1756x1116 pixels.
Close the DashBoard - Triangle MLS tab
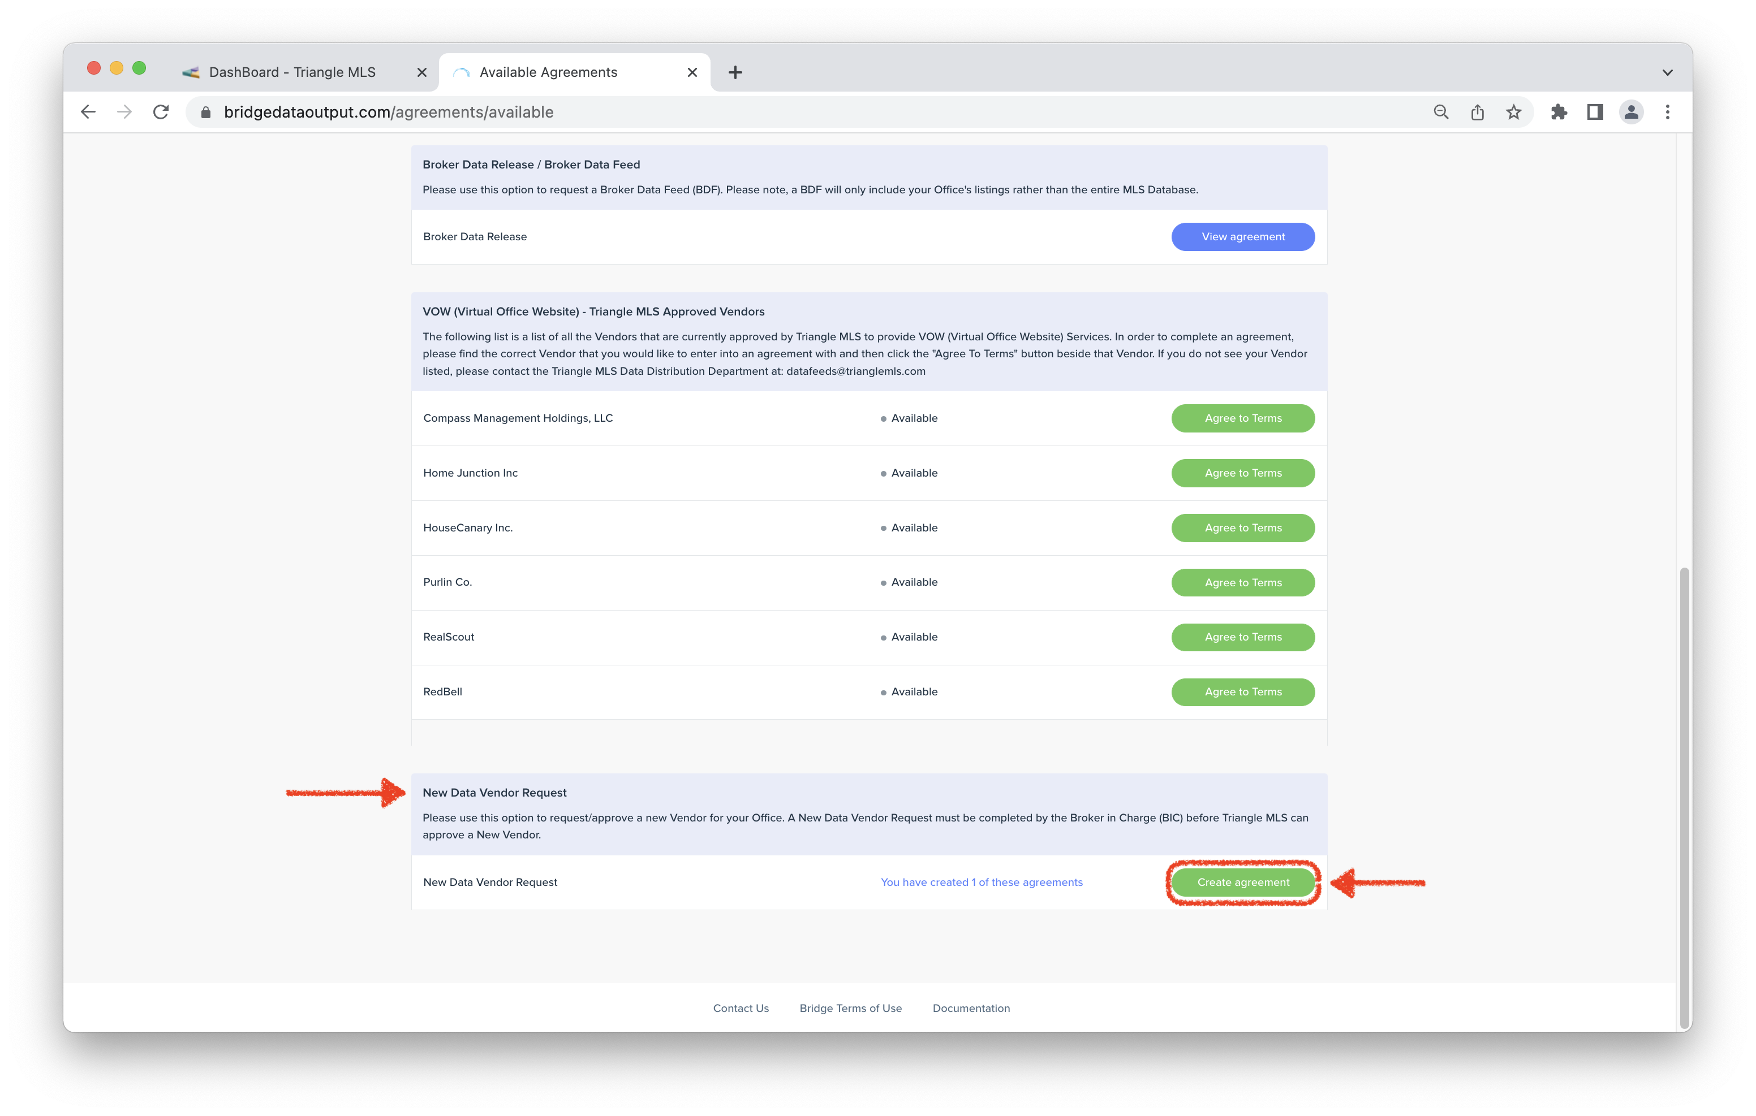click(421, 72)
